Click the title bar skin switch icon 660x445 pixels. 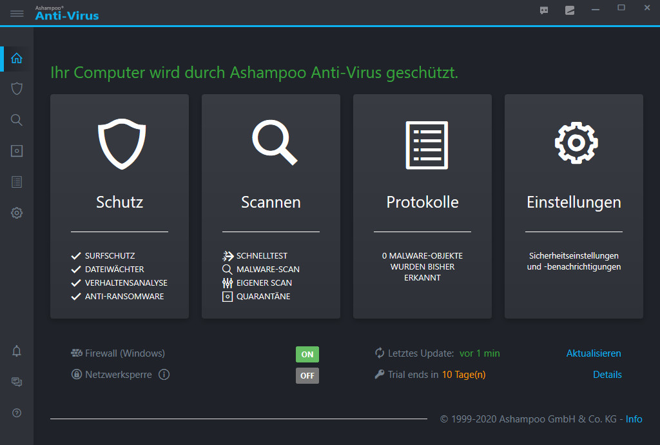tap(570, 10)
